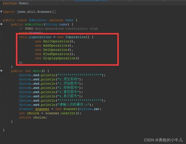The width and height of the screenshot is (186, 144).
Task: Click the AdminUser class name in declaration
Action: pyautogui.click(x=38, y=20)
